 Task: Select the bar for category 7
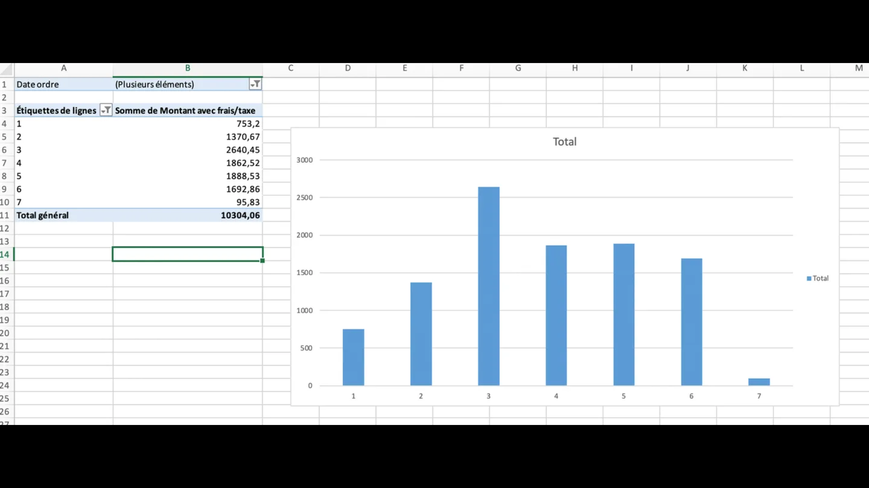[759, 382]
